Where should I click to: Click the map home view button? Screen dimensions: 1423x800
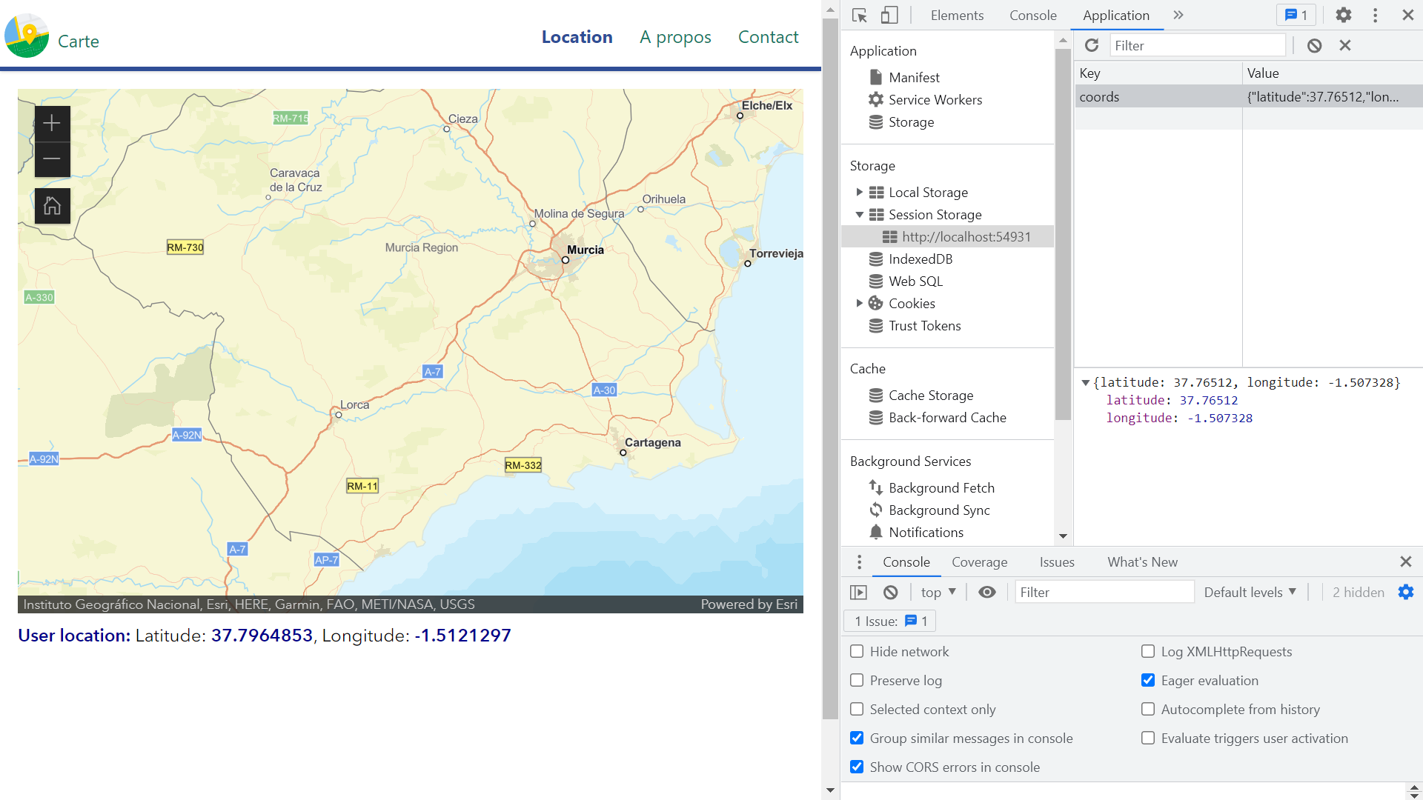click(x=52, y=206)
